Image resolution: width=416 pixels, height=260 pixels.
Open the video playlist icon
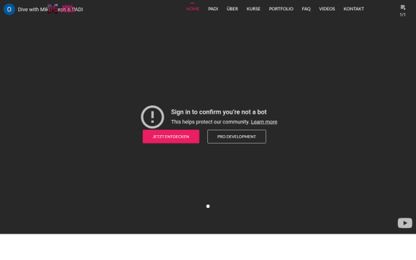click(403, 8)
